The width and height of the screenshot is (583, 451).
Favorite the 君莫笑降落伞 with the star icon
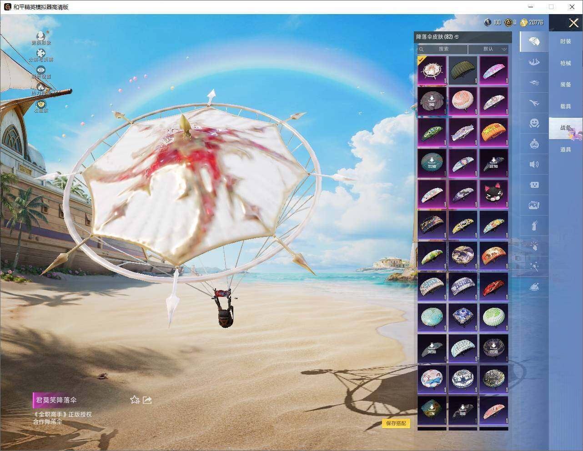coord(135,400)
